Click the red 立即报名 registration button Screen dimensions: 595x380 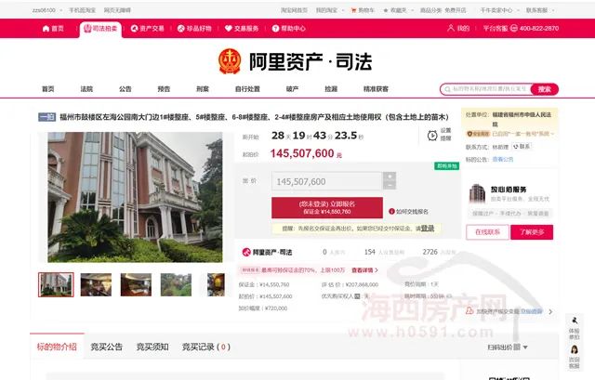point(326,207)
